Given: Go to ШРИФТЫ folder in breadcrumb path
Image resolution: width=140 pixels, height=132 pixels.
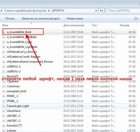Looking at the screenshot, I should (58, 11).
